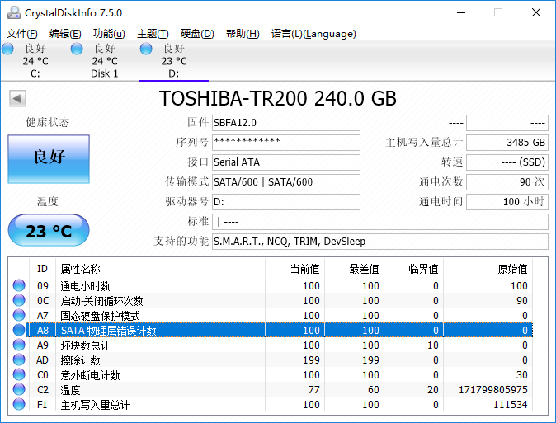This screenshot has width=556, height=423.
Task: Open the 功能(u) menu
Action: (x=109, y=34)
